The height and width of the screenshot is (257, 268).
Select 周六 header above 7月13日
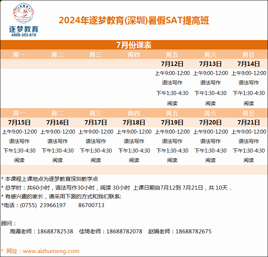pos(210,55)
